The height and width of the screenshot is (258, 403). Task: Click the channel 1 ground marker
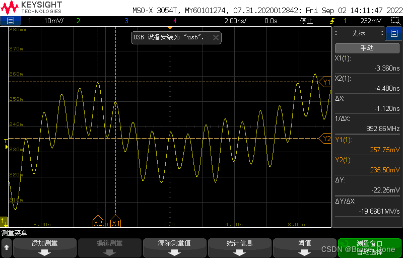point(5,222)
